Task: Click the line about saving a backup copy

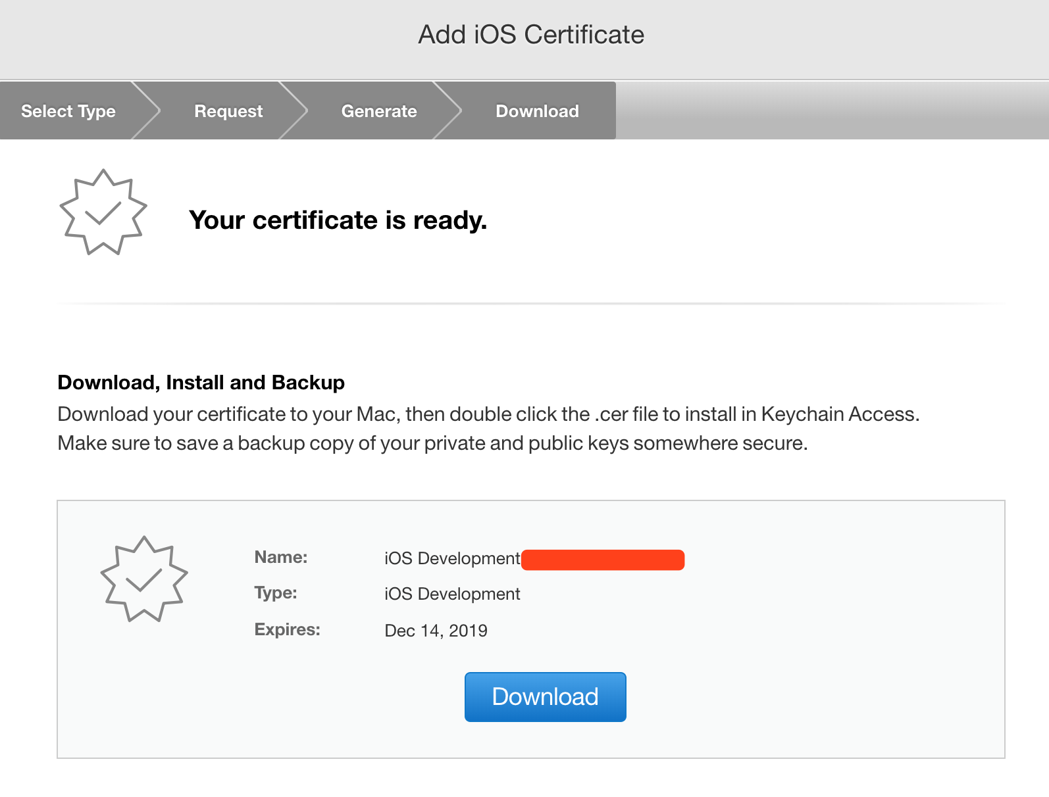Action: 432,443
